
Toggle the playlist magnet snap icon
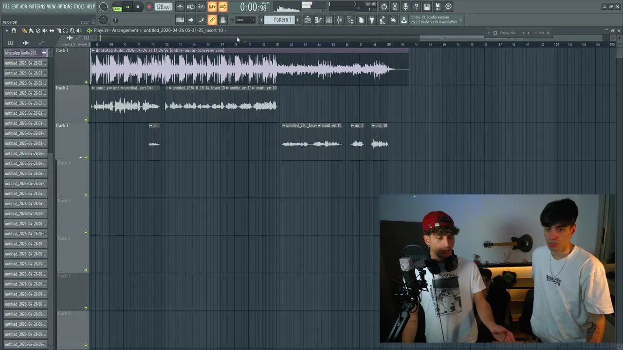point(14,31)
